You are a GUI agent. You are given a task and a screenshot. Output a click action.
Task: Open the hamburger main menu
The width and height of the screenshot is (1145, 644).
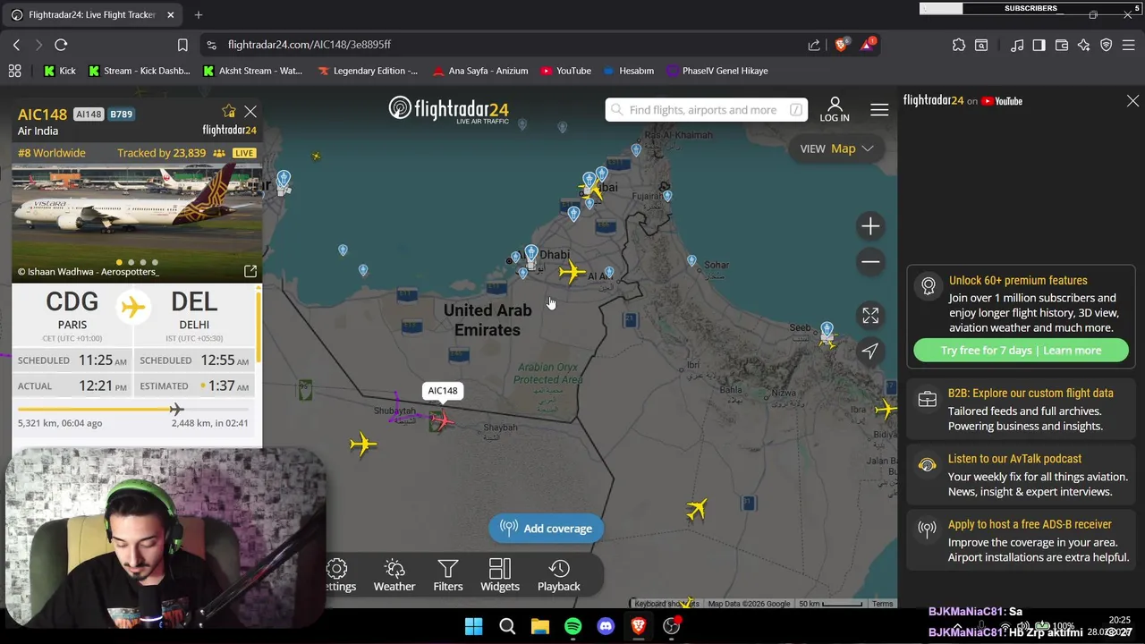tap(879, 110)
